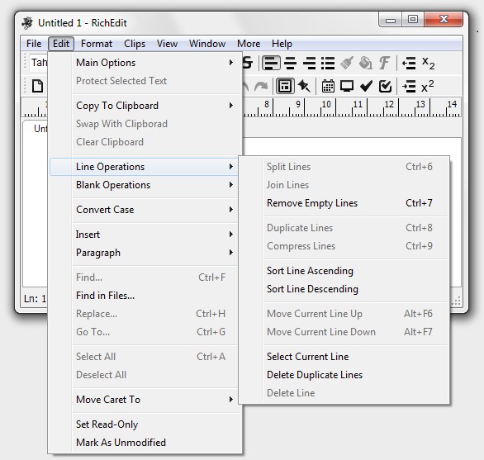Click the subscript x2 icon
The width and height of the screenshot is (484, 460).
point(428,63)
